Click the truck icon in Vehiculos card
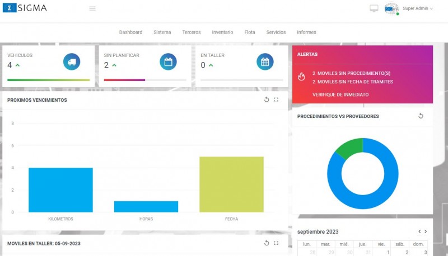The width and height of the screenshot is (448, 256). click(x=72, y=62)
